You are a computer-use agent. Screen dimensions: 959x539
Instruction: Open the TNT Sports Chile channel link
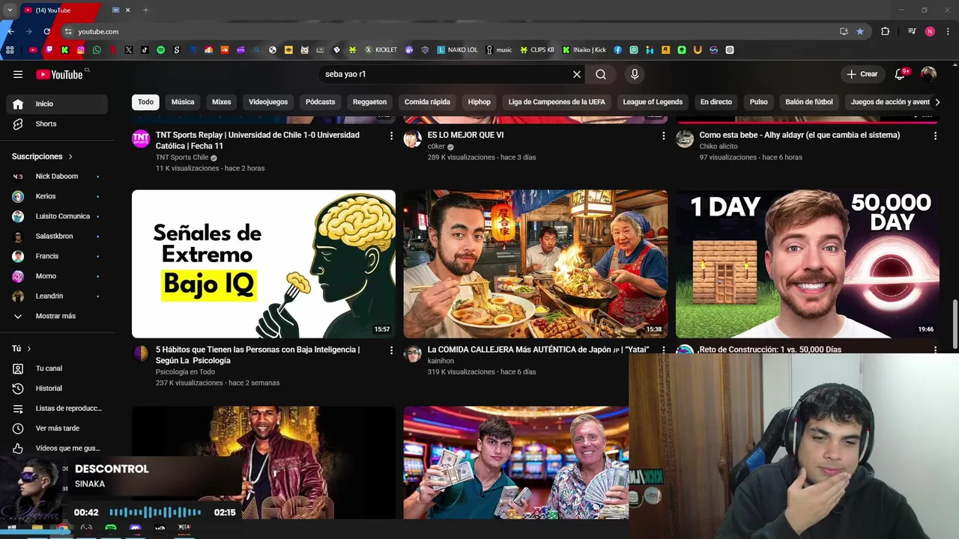pyautogui.click(x=182, y=158)
